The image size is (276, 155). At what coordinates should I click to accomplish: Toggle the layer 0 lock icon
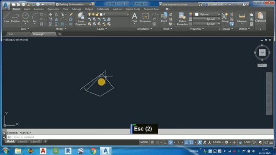click(x=97, y=14)
